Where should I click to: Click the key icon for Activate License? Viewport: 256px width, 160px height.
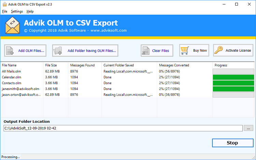click(x=218, y=50)
